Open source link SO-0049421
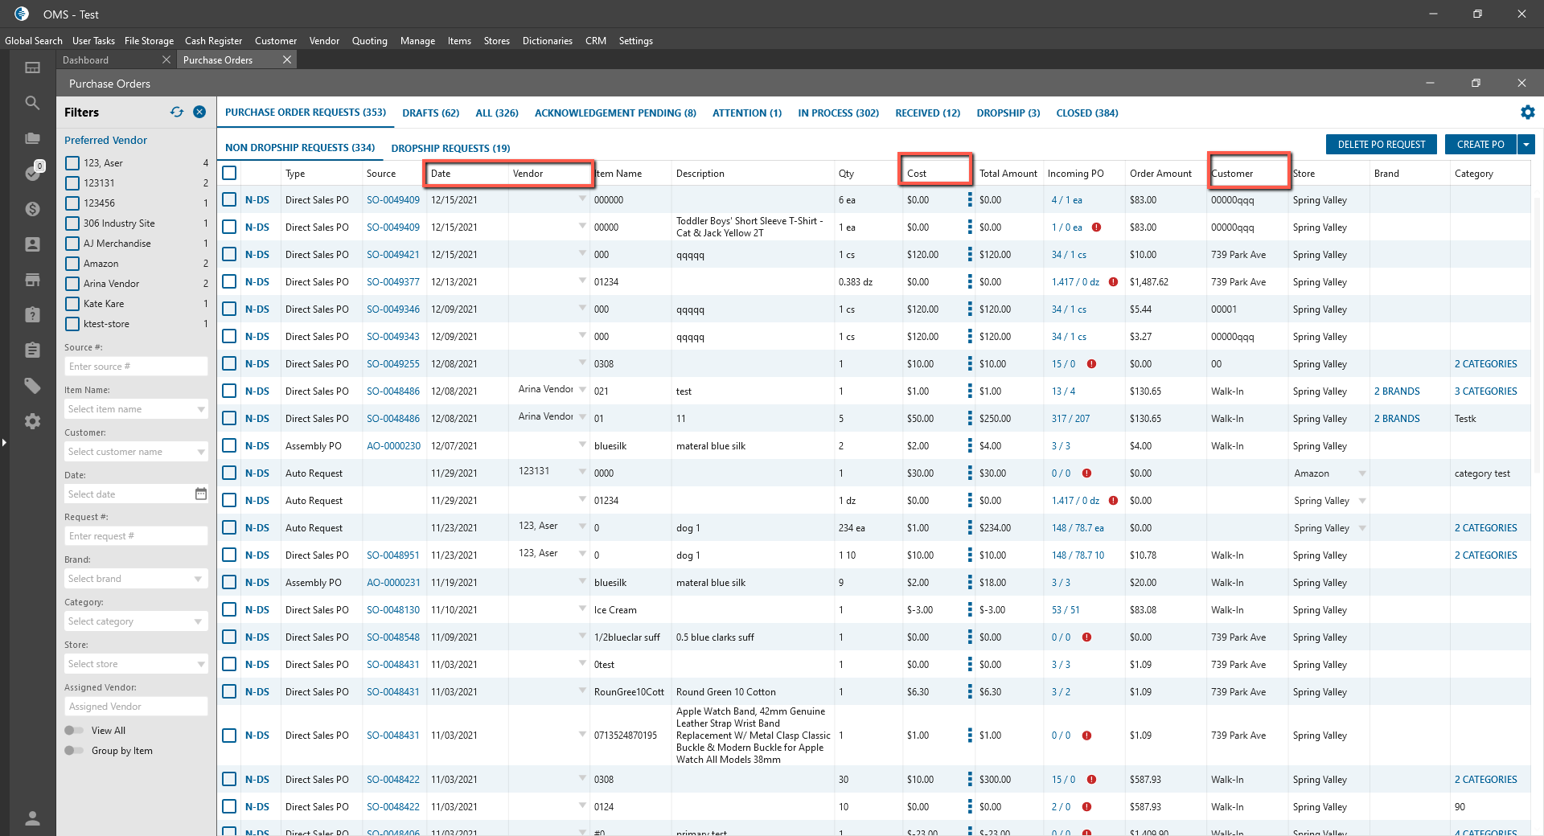The width and height of the screenshot is (1544, 836). point(392,255)
